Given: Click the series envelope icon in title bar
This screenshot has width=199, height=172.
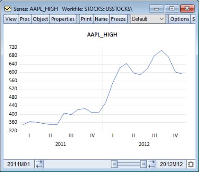Looking at the screenshot, I should (x=8, y=9).
